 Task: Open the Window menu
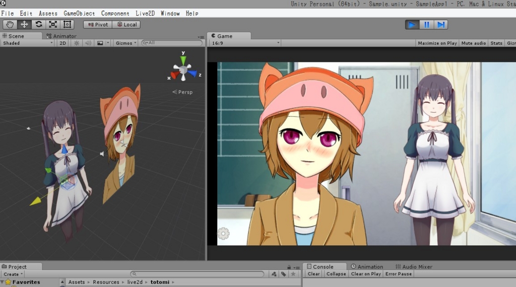coord(170,14)
